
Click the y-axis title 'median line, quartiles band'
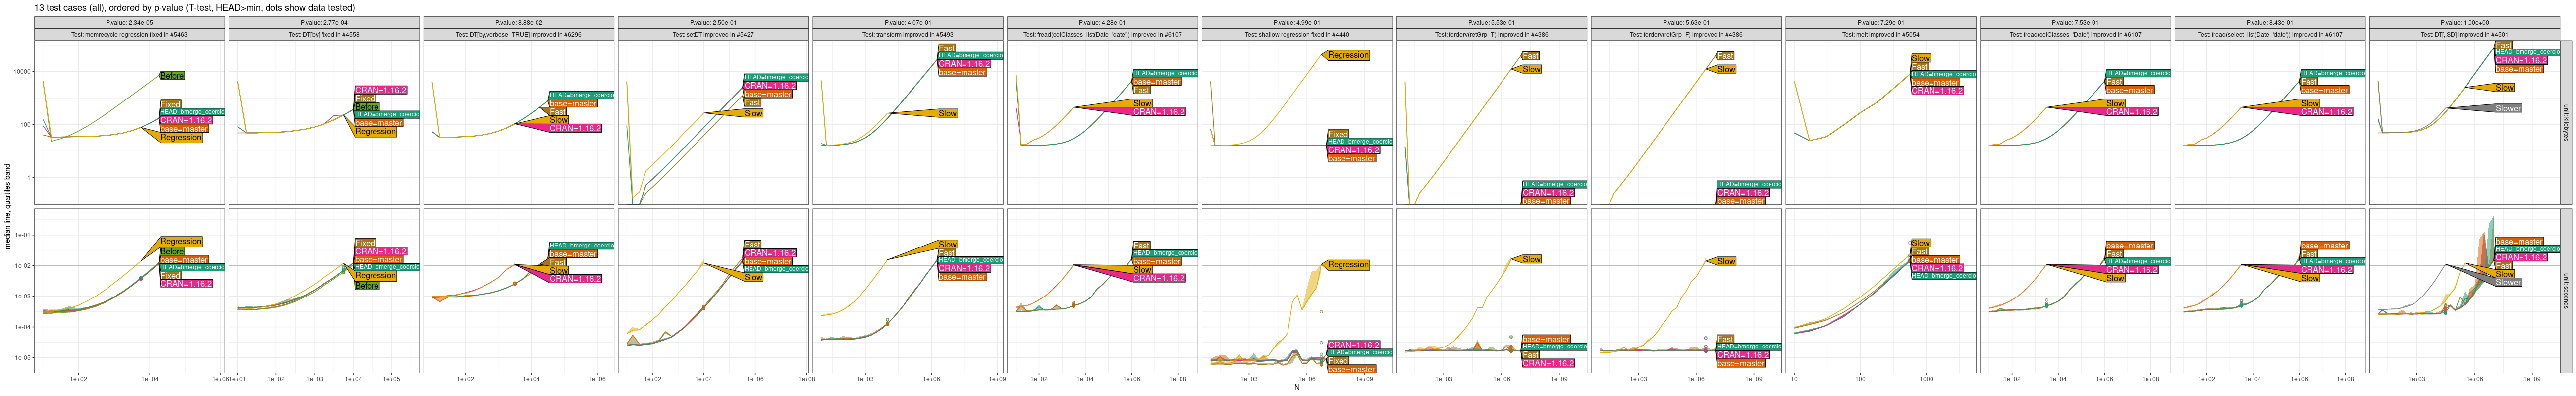(x=8, y=206)
